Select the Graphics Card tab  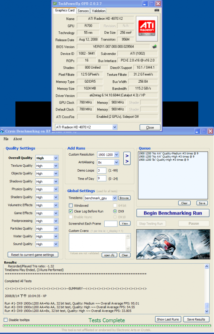point(65,10)
